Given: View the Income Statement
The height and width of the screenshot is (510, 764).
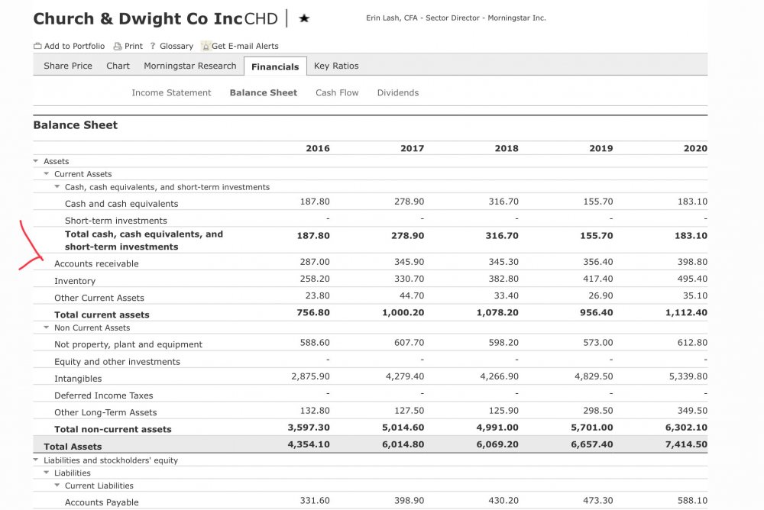Looking at the screenshot, I should 171,92.
